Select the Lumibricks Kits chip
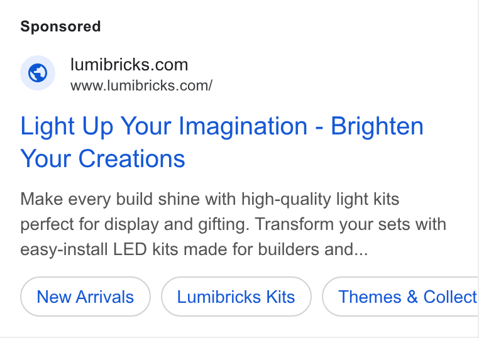The image size is (479, 338). [x=236, y=297]
